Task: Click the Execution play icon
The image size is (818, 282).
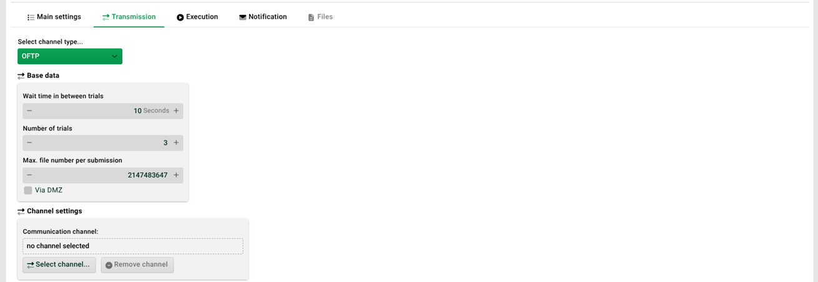Action: [x=180, y=17]
